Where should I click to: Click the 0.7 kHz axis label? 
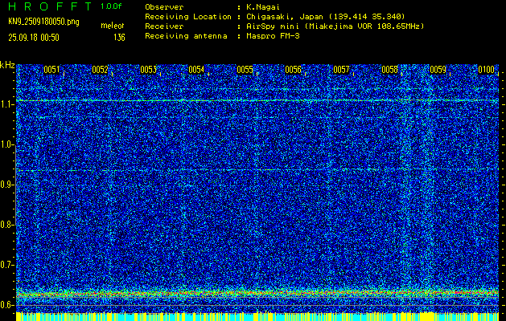point(6,265)
